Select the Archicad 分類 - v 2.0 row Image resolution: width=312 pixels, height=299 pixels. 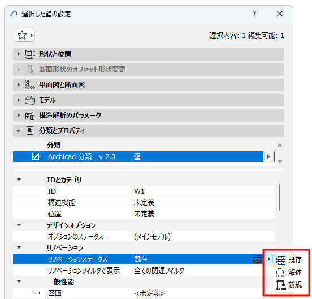138,157
